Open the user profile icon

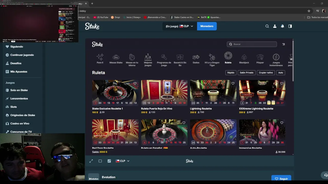click(x=275, y=26)
